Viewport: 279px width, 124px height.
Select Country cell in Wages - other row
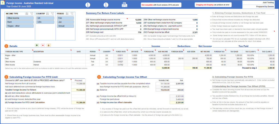pos(107,55)
